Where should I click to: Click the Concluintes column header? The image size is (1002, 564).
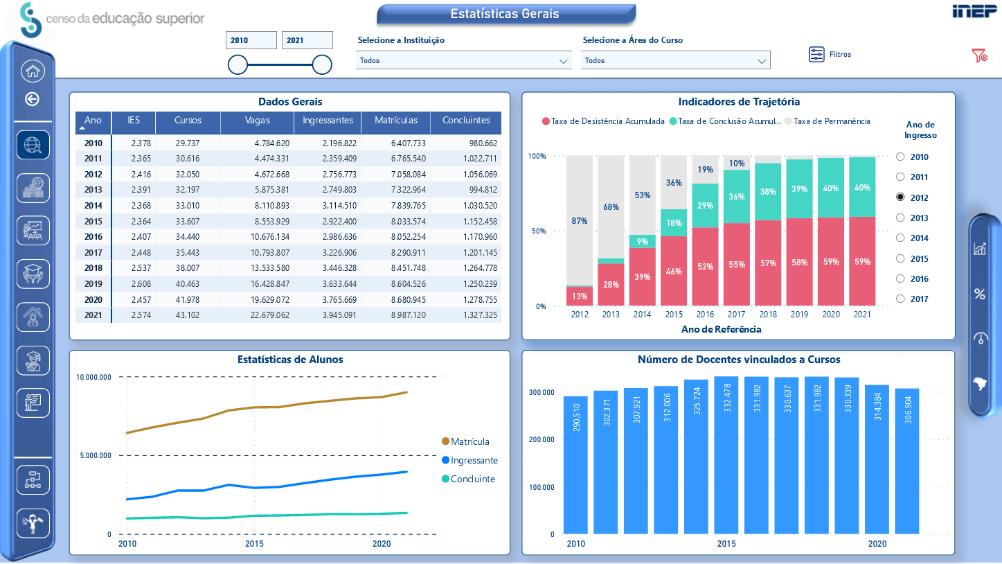pyautogui.click(x=466, y=121)
